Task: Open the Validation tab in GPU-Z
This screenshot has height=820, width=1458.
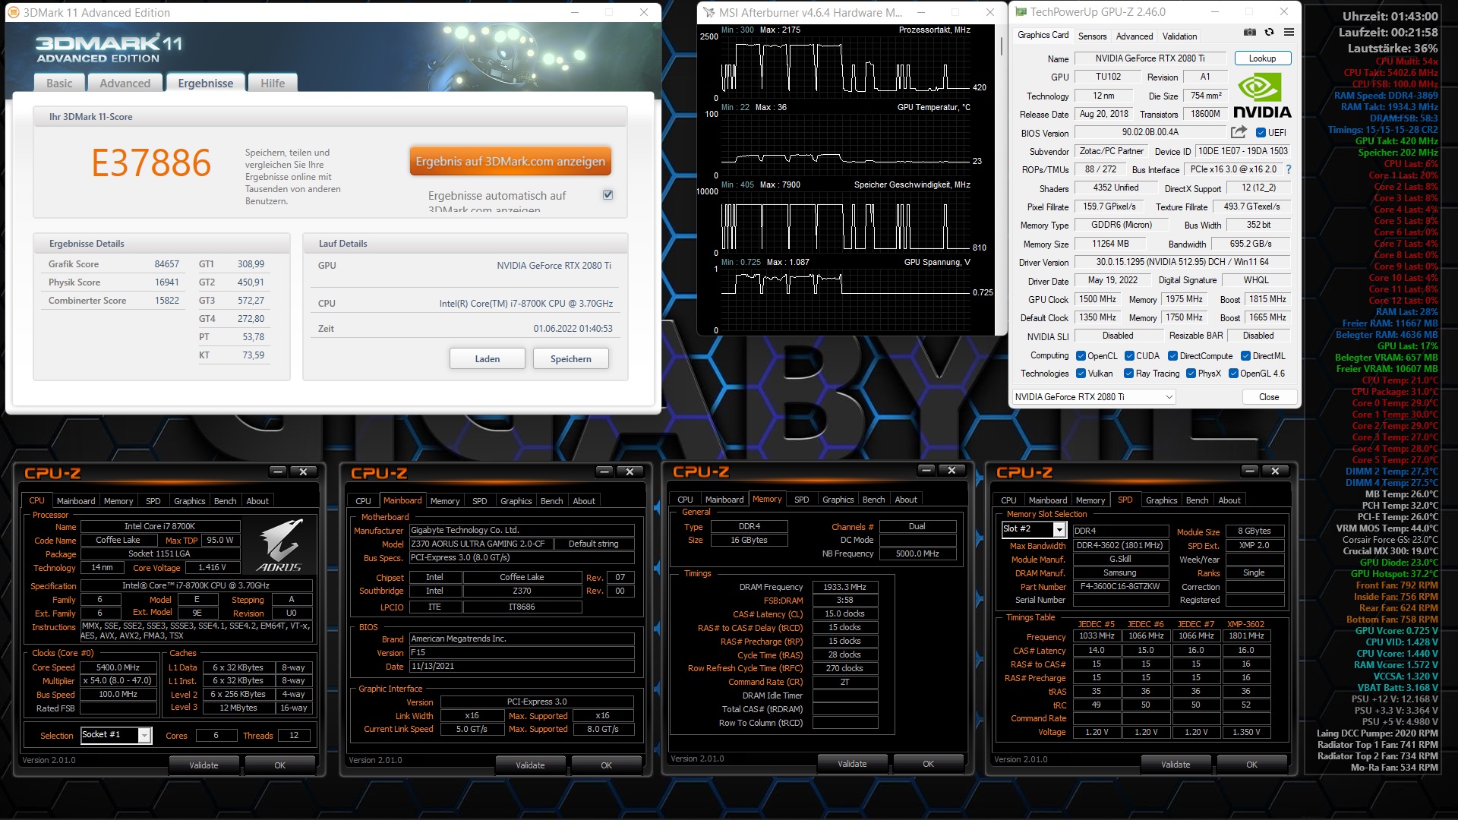Action: [x=1179, y=36]
